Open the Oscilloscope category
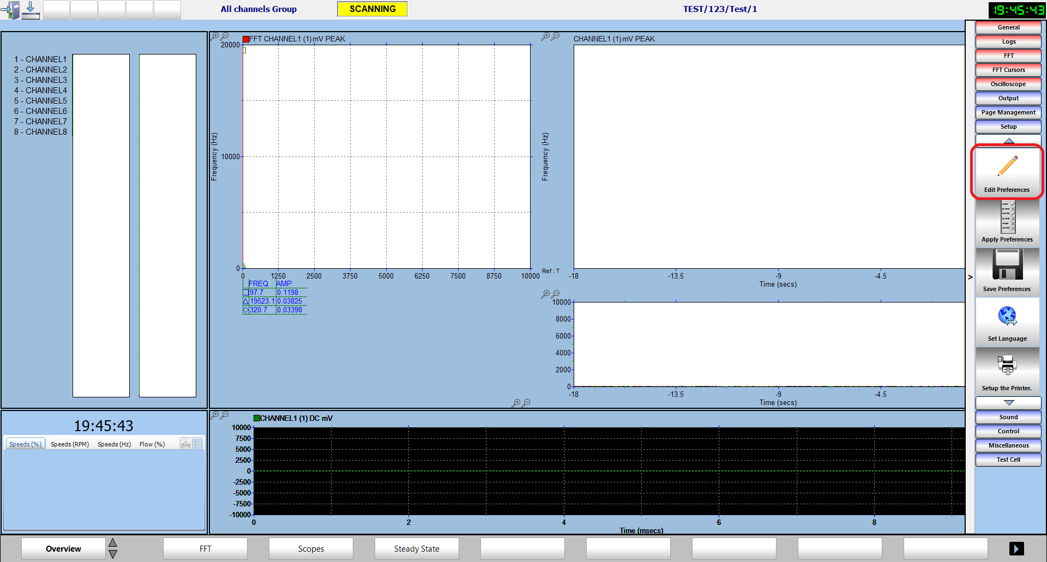1047x562 pixels. point(1008,84)
